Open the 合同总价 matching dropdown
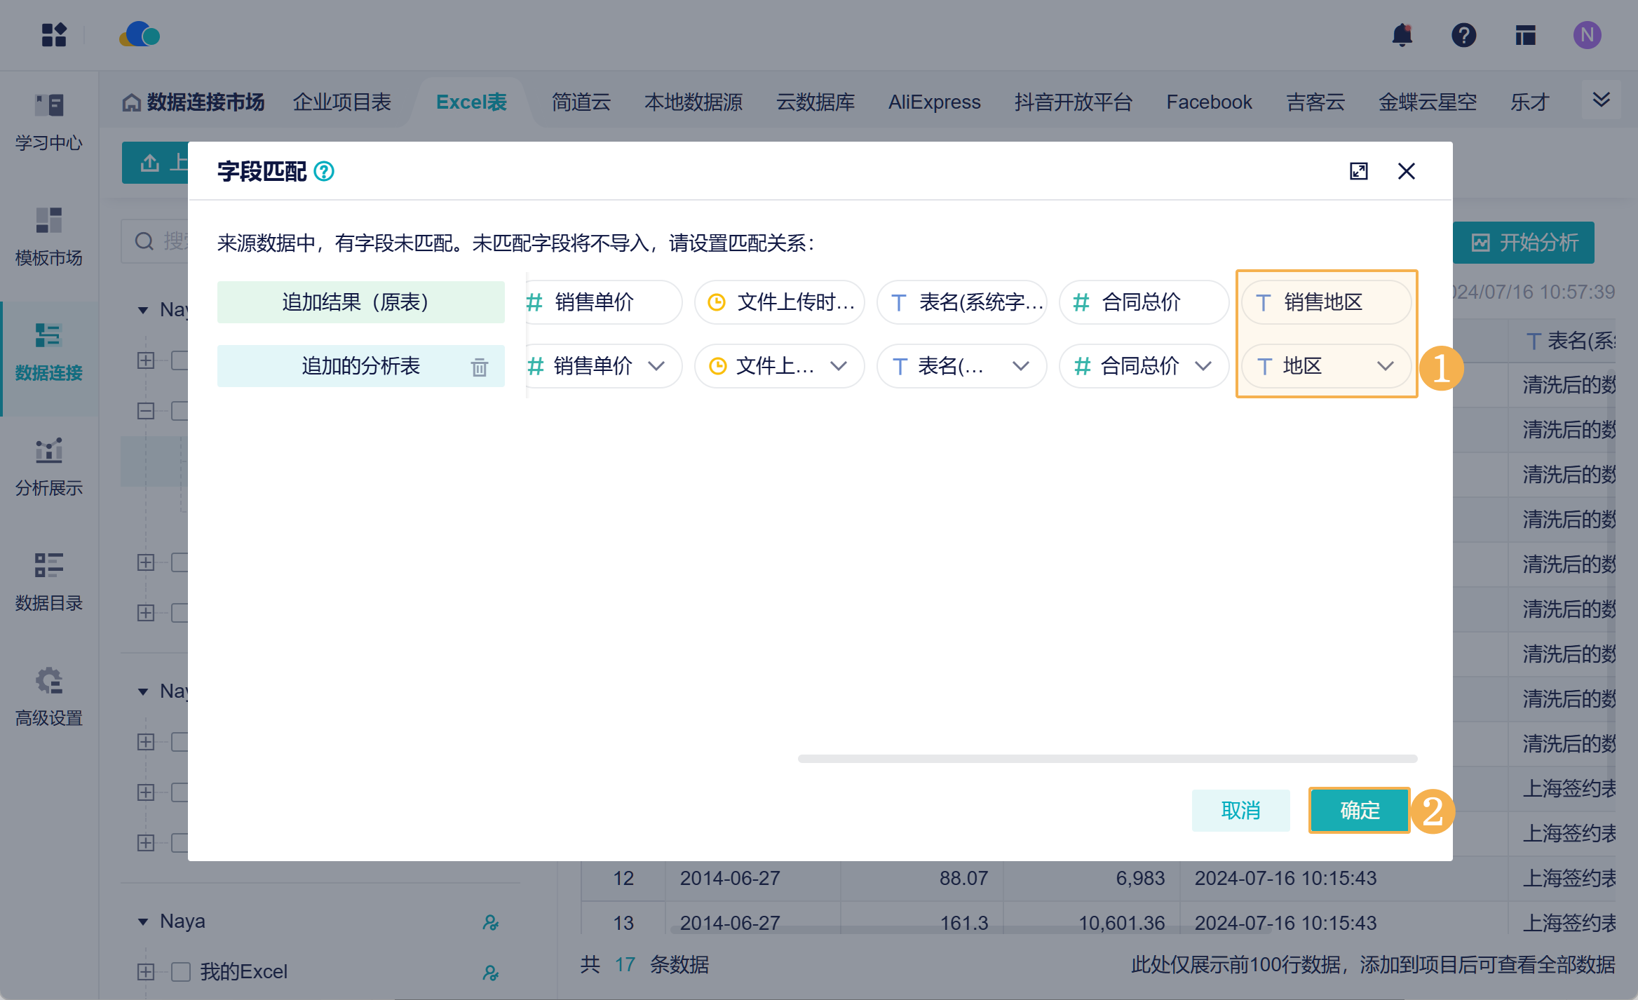1638x1000 pixels. coord(1144,366)
